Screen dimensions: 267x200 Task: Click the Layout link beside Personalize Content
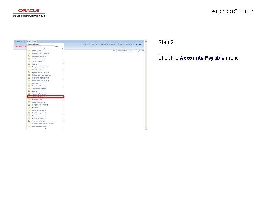click(x=130, y=51)
